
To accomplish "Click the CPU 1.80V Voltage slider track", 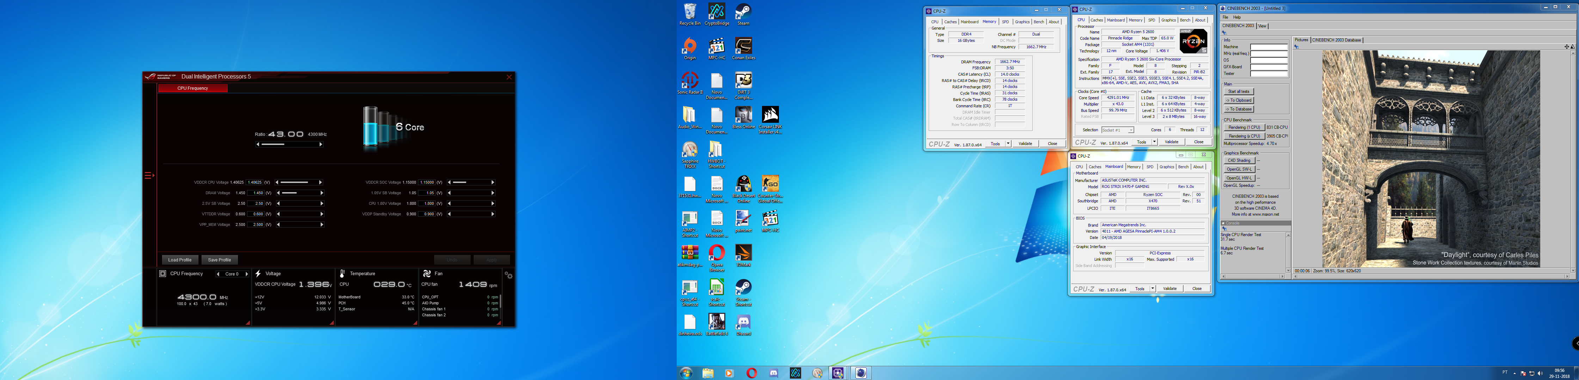I will click(471, 204).
